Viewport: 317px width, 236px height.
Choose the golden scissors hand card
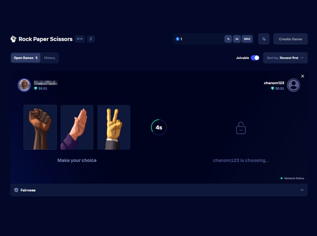click(114, 127)
